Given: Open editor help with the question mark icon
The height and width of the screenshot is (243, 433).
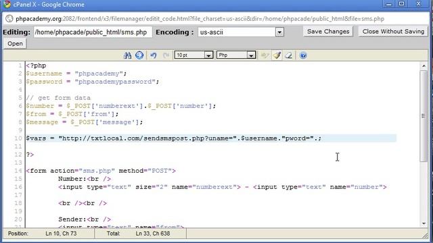Looking at the screenshot, I should tap(303, 55).
